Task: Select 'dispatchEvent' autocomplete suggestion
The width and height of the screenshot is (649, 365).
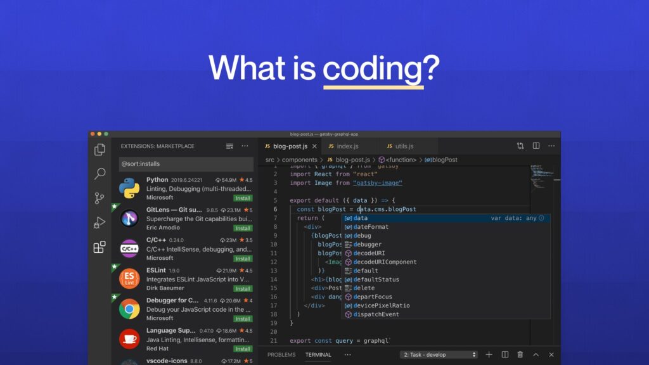Action: click(x=446, y=314)
